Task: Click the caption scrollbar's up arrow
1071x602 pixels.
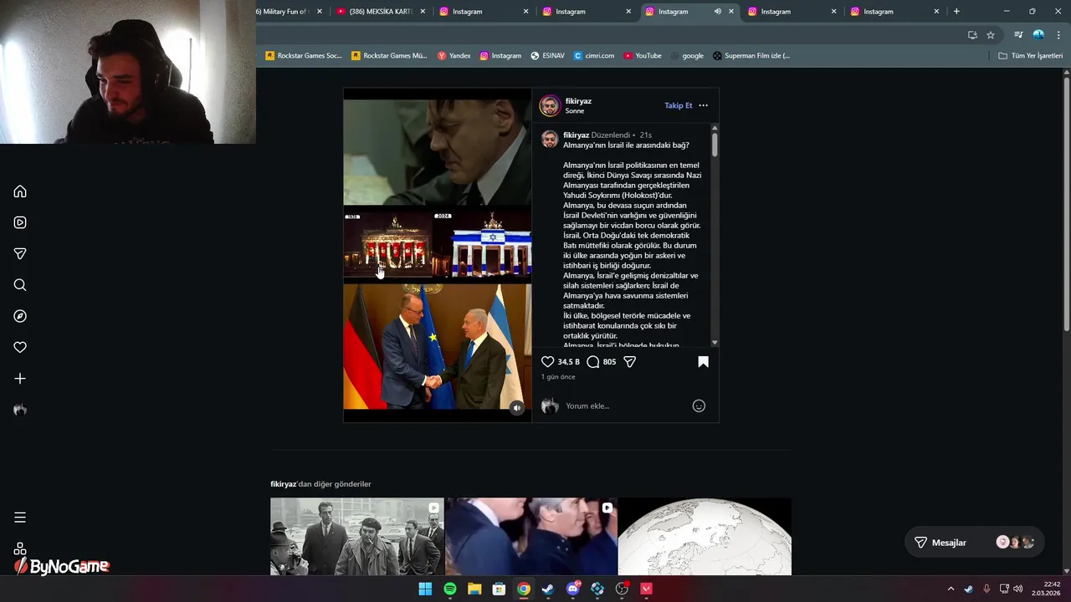Action: [x=715, y=128]
